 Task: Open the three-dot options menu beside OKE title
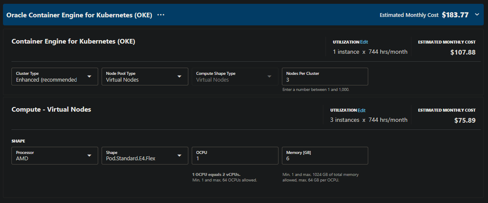[160, 15]
